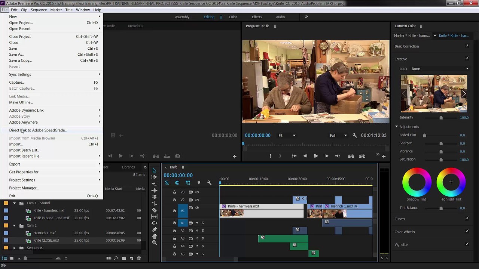
Task: Open timeline display settings wrench
Action: [209, 183]
